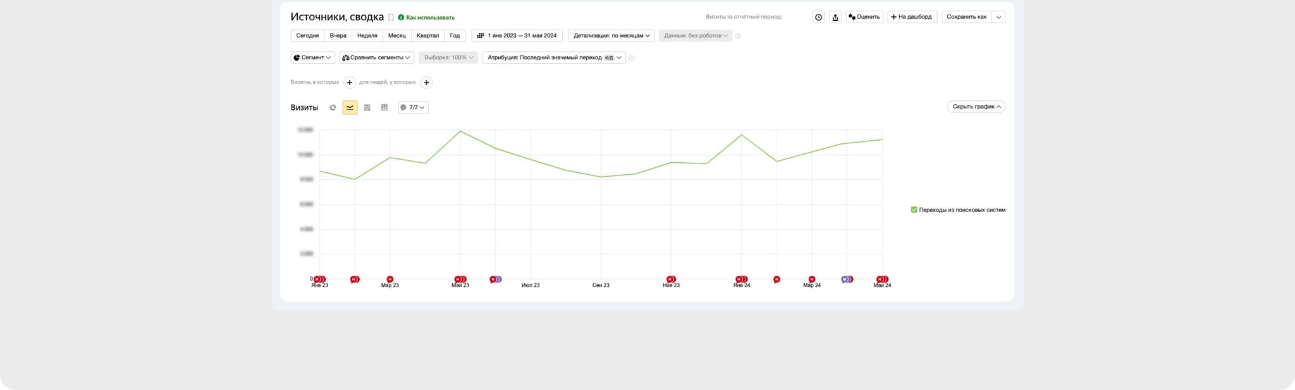Click the 'На дашборд' button
Image resolution: width=1295 pixels, height=390 pixels.
point(911,17)
